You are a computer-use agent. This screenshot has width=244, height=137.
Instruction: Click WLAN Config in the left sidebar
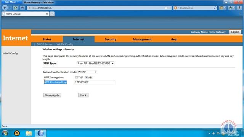pos(10,53)
